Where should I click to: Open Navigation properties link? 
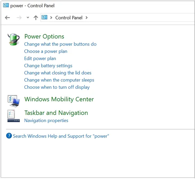pyautogui.click(x=46, y=121)
